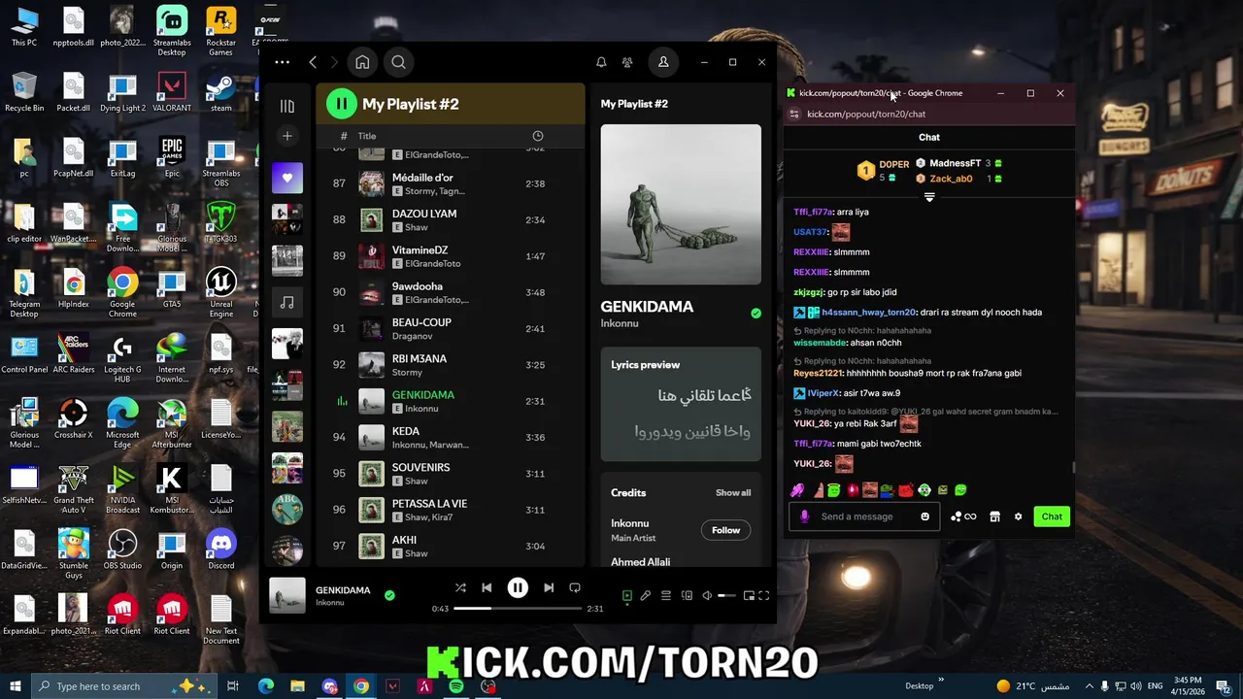
Task: Open the Spotify miniplayer icon
Action: click(749, 595)
